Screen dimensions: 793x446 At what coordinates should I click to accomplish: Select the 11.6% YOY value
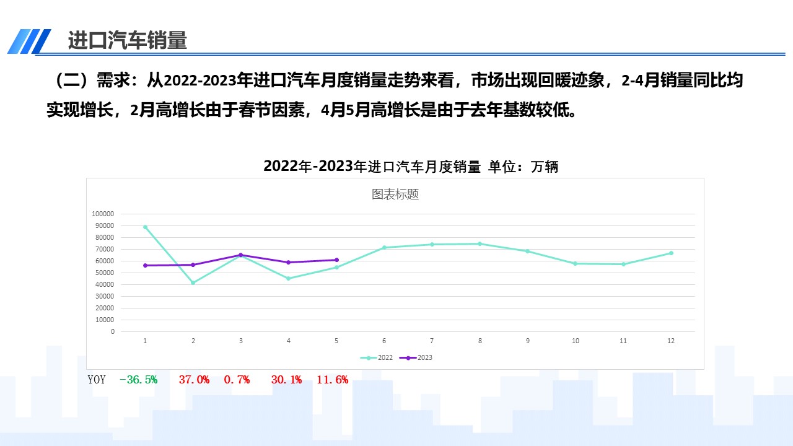(x=333, y=380)
